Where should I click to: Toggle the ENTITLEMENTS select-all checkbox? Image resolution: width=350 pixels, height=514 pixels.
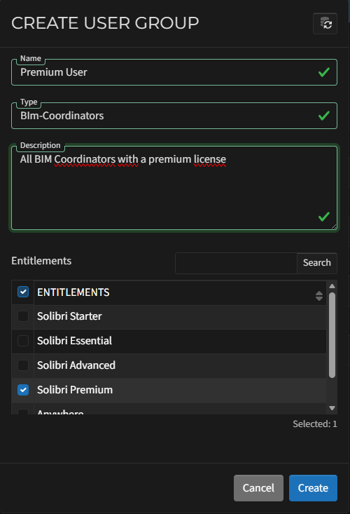23,292
